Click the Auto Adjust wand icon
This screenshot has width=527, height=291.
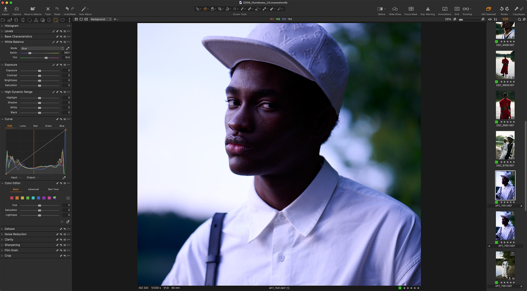[84, 9]
